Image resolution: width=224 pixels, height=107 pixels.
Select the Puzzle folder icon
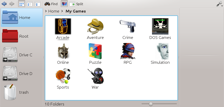(95, 51)
